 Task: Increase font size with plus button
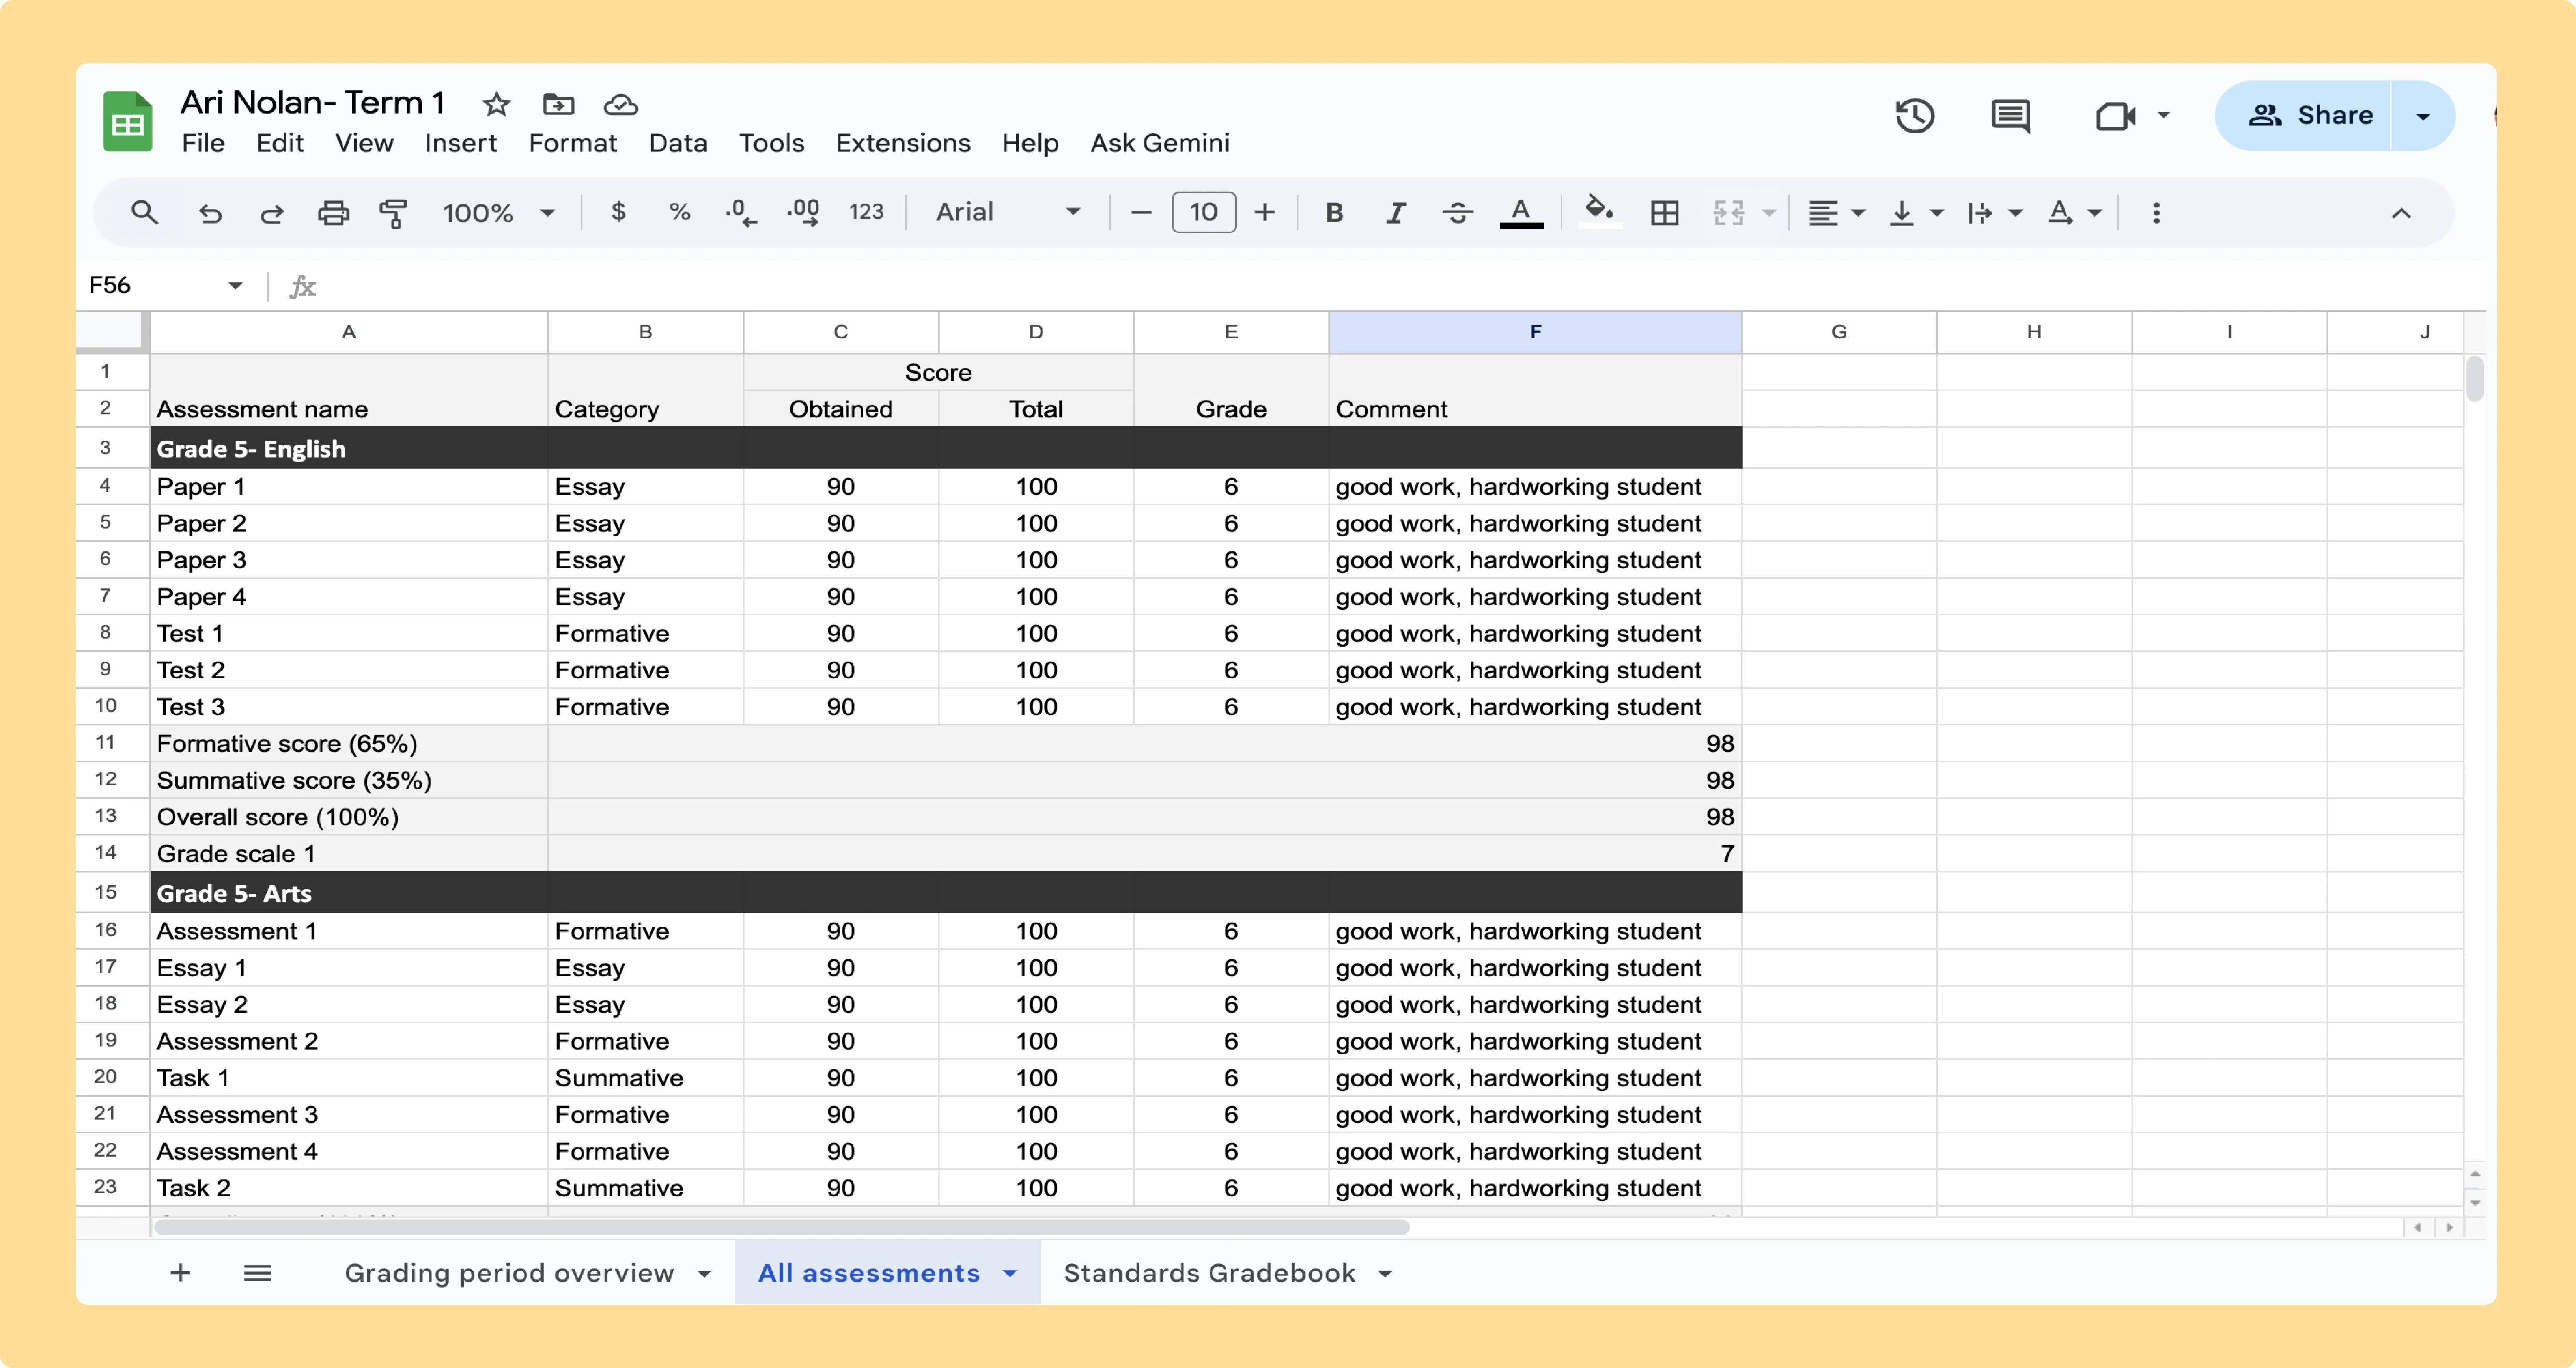(x=1265, y=212)
